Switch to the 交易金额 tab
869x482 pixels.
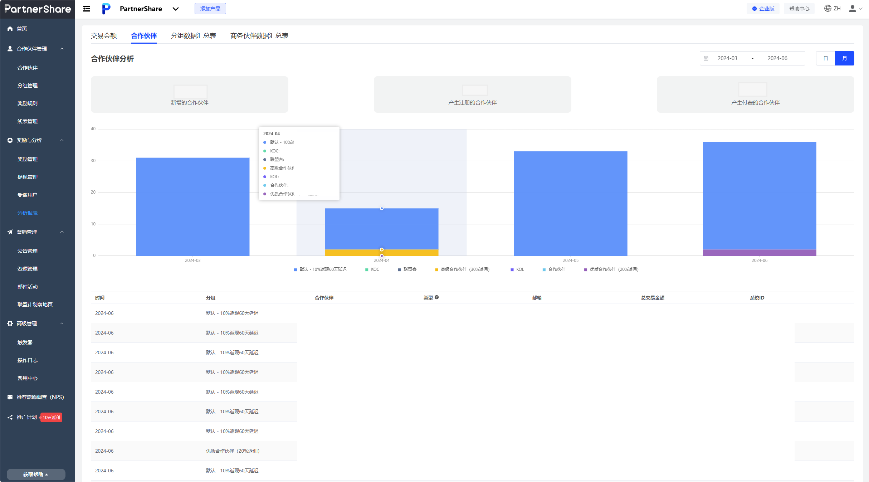104,36
